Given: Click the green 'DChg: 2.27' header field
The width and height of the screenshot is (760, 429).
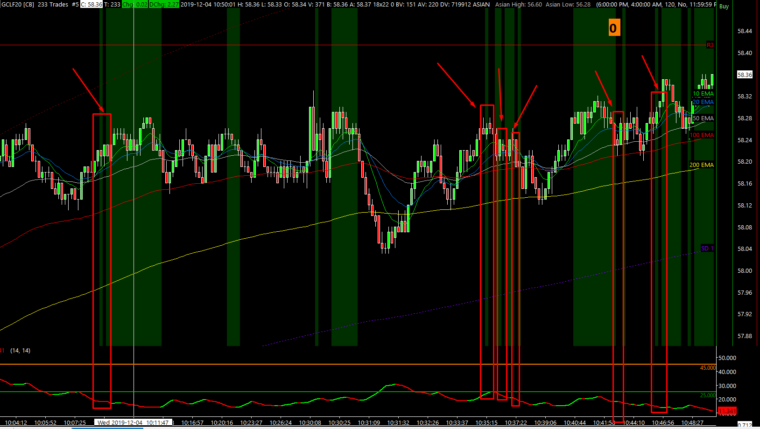Looking at the screenshot, I should pos(164,4).
